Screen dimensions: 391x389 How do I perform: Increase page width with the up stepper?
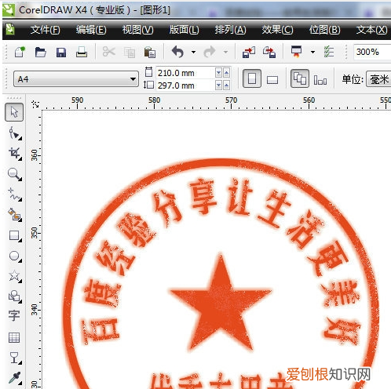tap(227, 72)
